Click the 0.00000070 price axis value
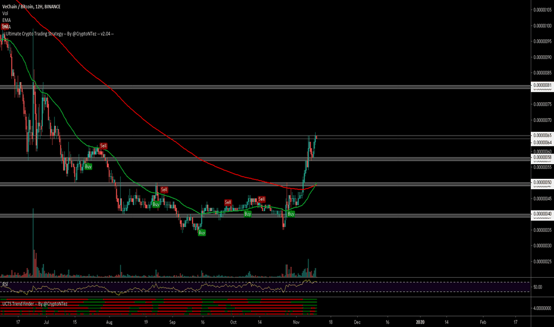 (542, 120)
